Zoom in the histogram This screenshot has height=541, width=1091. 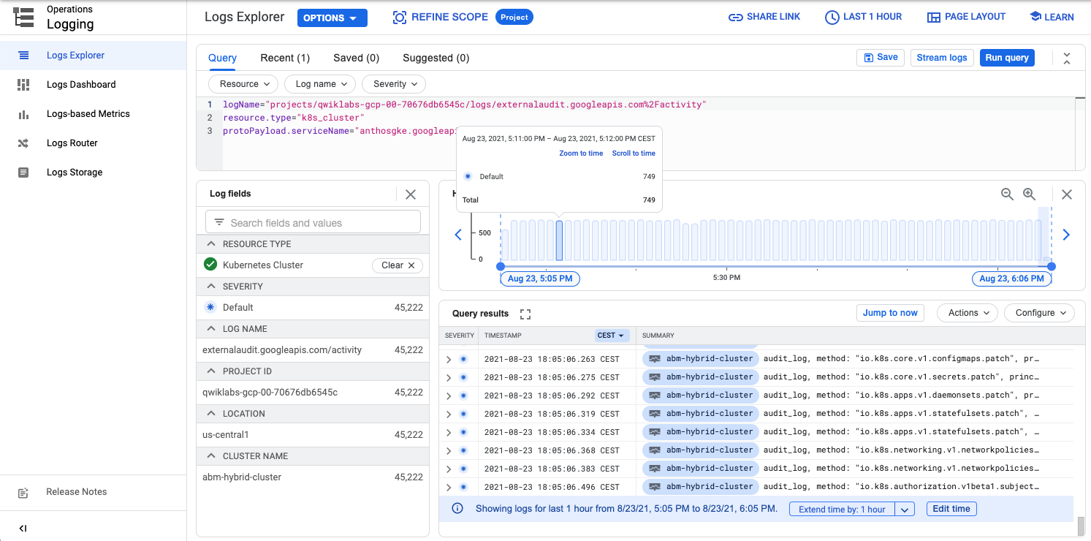1029,194
